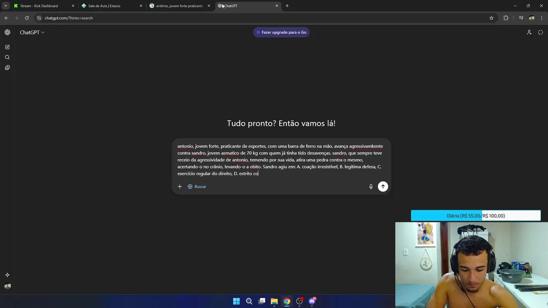Close the ChatGPT tab
Viewport: 548px width, 308px height.
pyautogui.click(x=277, y=6)
